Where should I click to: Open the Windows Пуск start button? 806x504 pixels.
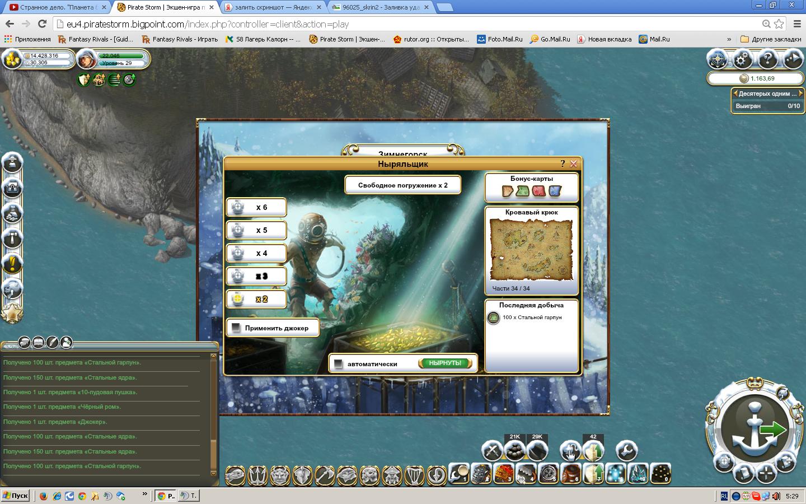(16, 496)
